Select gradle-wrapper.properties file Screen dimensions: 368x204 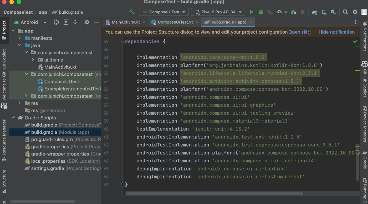pyautogui.click(x=63, y=154)
